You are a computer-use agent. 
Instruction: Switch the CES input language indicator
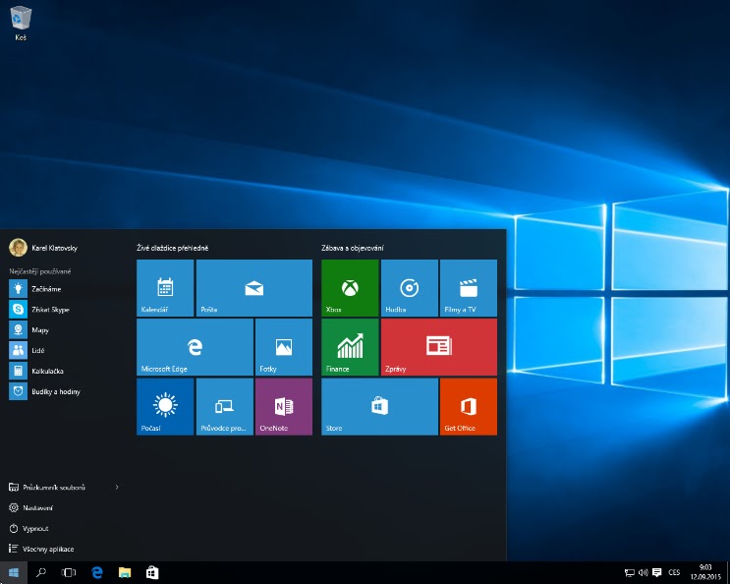[674, 573]
